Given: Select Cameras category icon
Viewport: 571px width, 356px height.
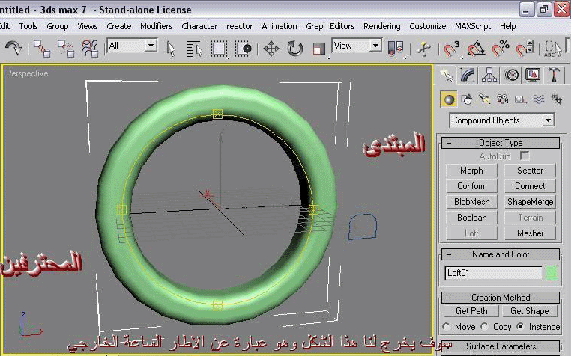Looking at the screenshot, I should pyautogui.click(x=503, y=99).
